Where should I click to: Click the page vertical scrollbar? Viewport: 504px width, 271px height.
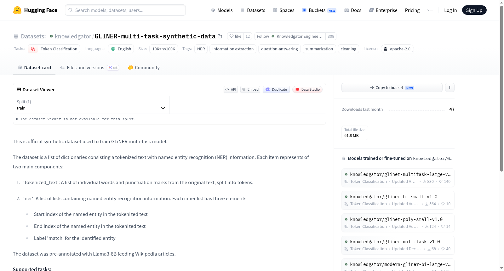pos(501,88)
